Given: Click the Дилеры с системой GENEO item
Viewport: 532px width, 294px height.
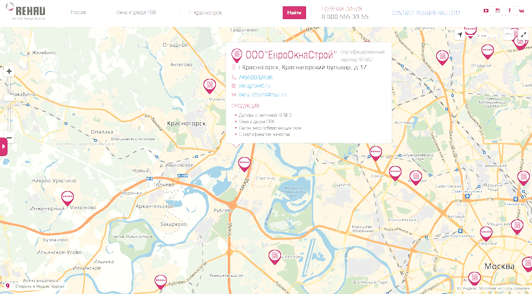Looking at the screenshot, I should [x=265, y=115].
